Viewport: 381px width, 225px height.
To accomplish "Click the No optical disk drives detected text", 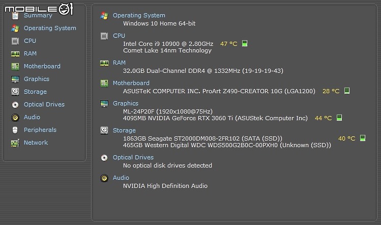I will tap(167, 165).
